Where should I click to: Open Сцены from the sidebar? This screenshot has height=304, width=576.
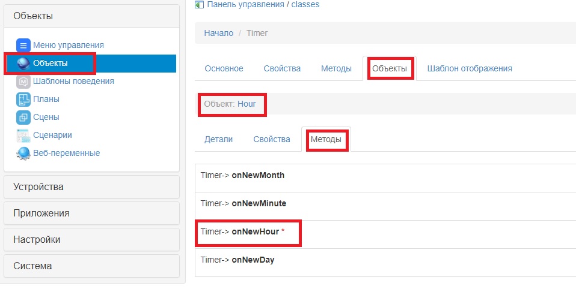point(46,117)
